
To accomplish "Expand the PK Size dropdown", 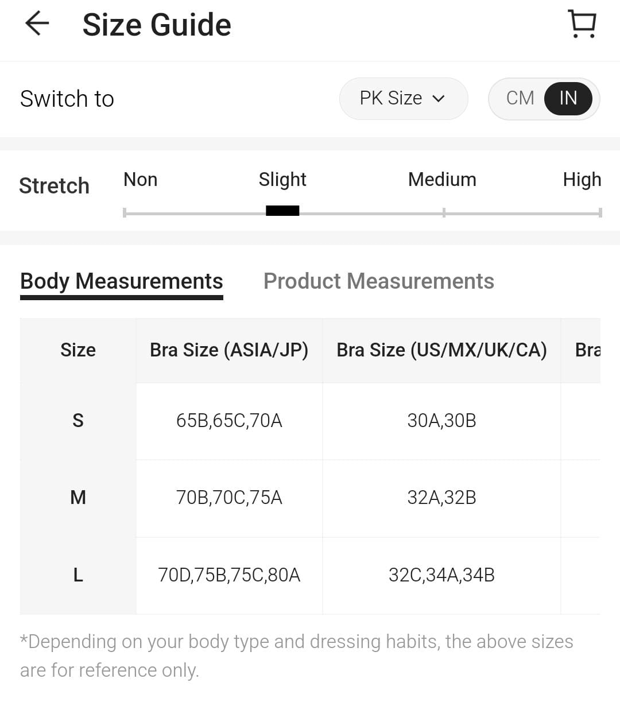I will (403, 99).
